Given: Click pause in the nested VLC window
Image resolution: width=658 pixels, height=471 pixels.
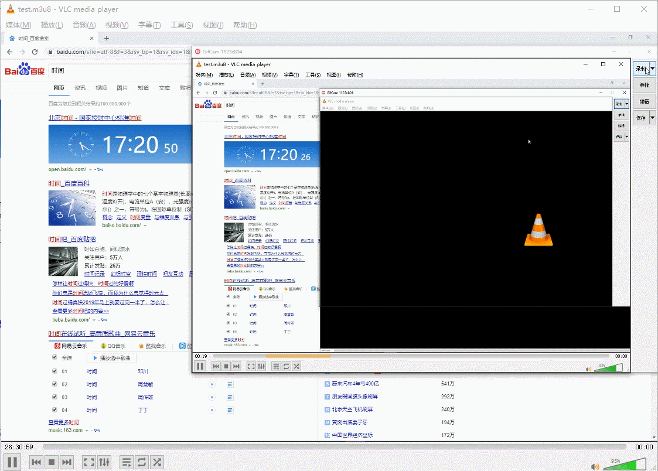Looking at the screenshot, I should click(200, 366).
